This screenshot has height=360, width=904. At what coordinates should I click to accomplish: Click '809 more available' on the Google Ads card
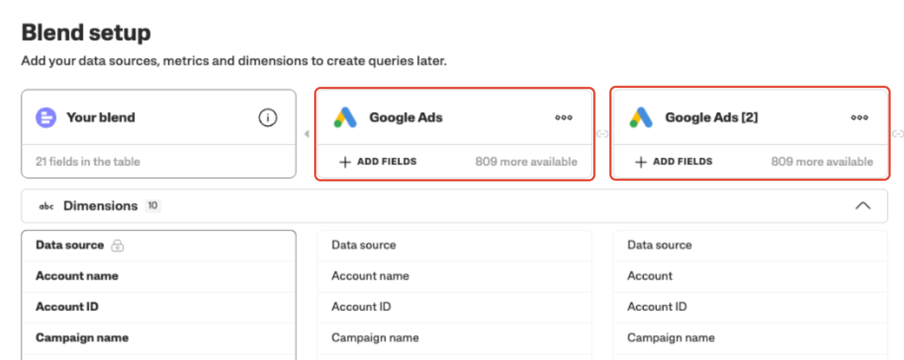526,161
